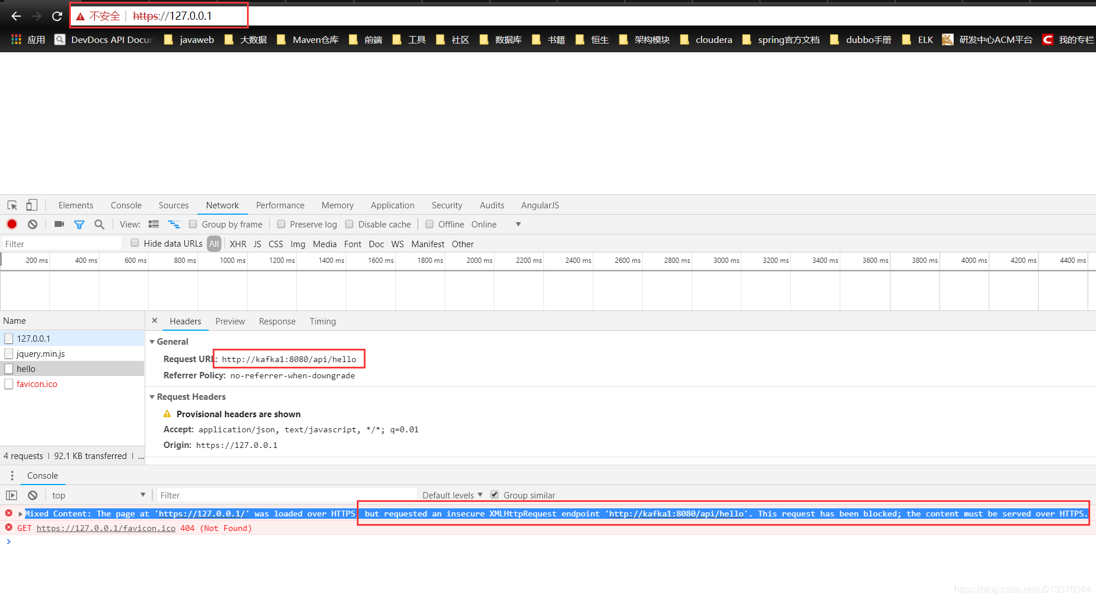Toggle capture screenshots camera icon
Viewport: 1096px width, 600px height.
59,224
